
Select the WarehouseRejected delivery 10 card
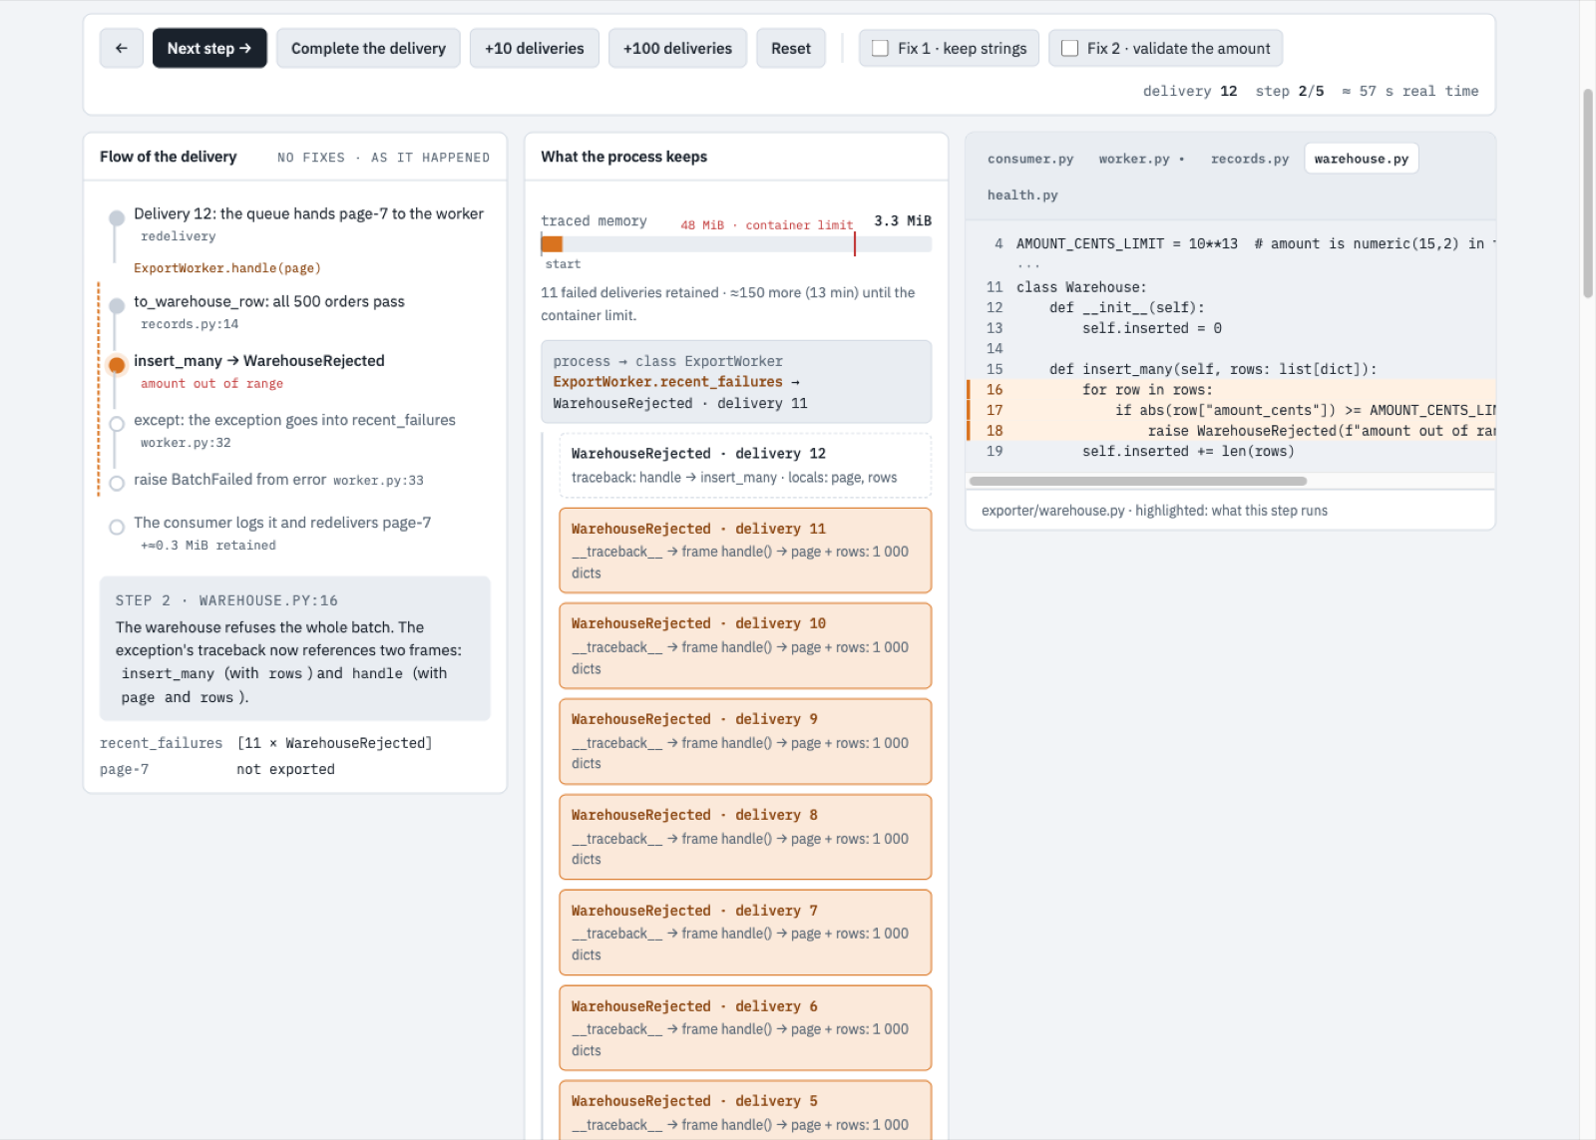coord(745,645)
